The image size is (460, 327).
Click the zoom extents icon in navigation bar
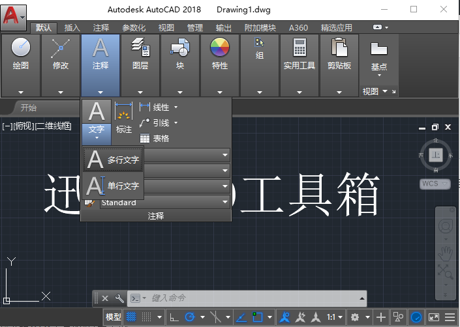point(446,272)
